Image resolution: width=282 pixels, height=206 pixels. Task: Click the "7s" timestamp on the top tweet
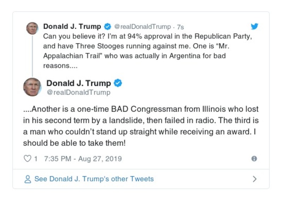coord(180,27)
